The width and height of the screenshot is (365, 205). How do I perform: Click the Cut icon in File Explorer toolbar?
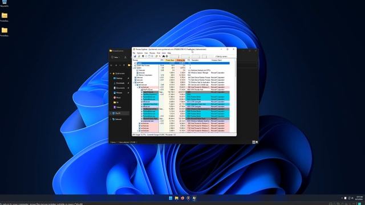125,57
